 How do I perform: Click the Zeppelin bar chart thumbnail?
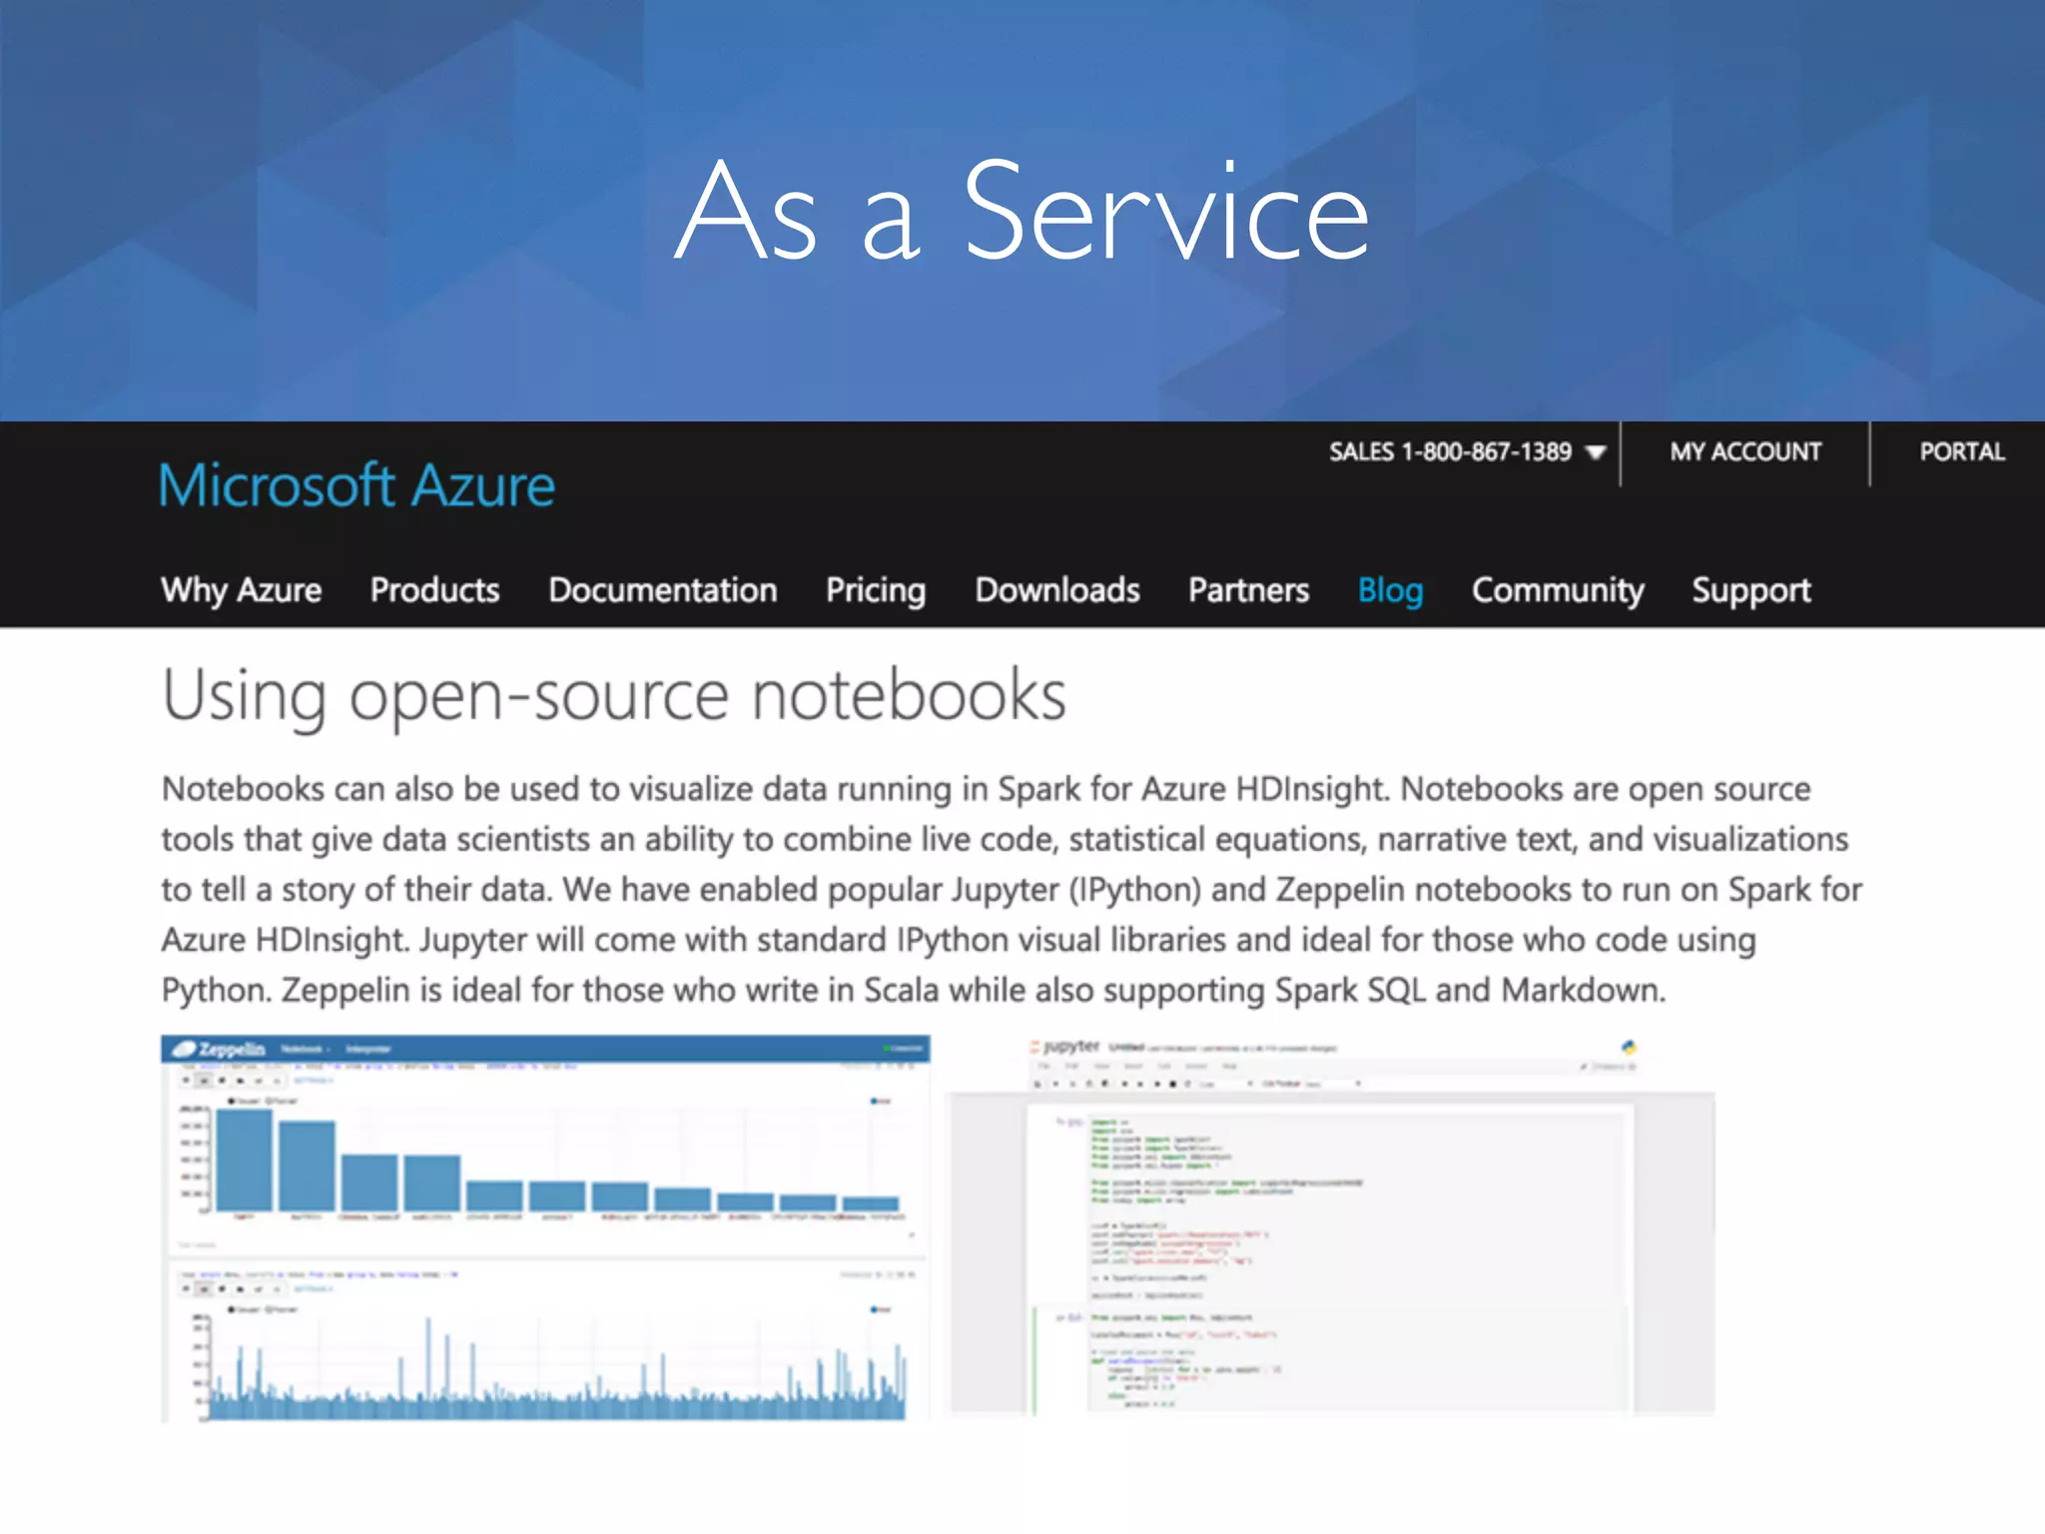[559, 1163]
